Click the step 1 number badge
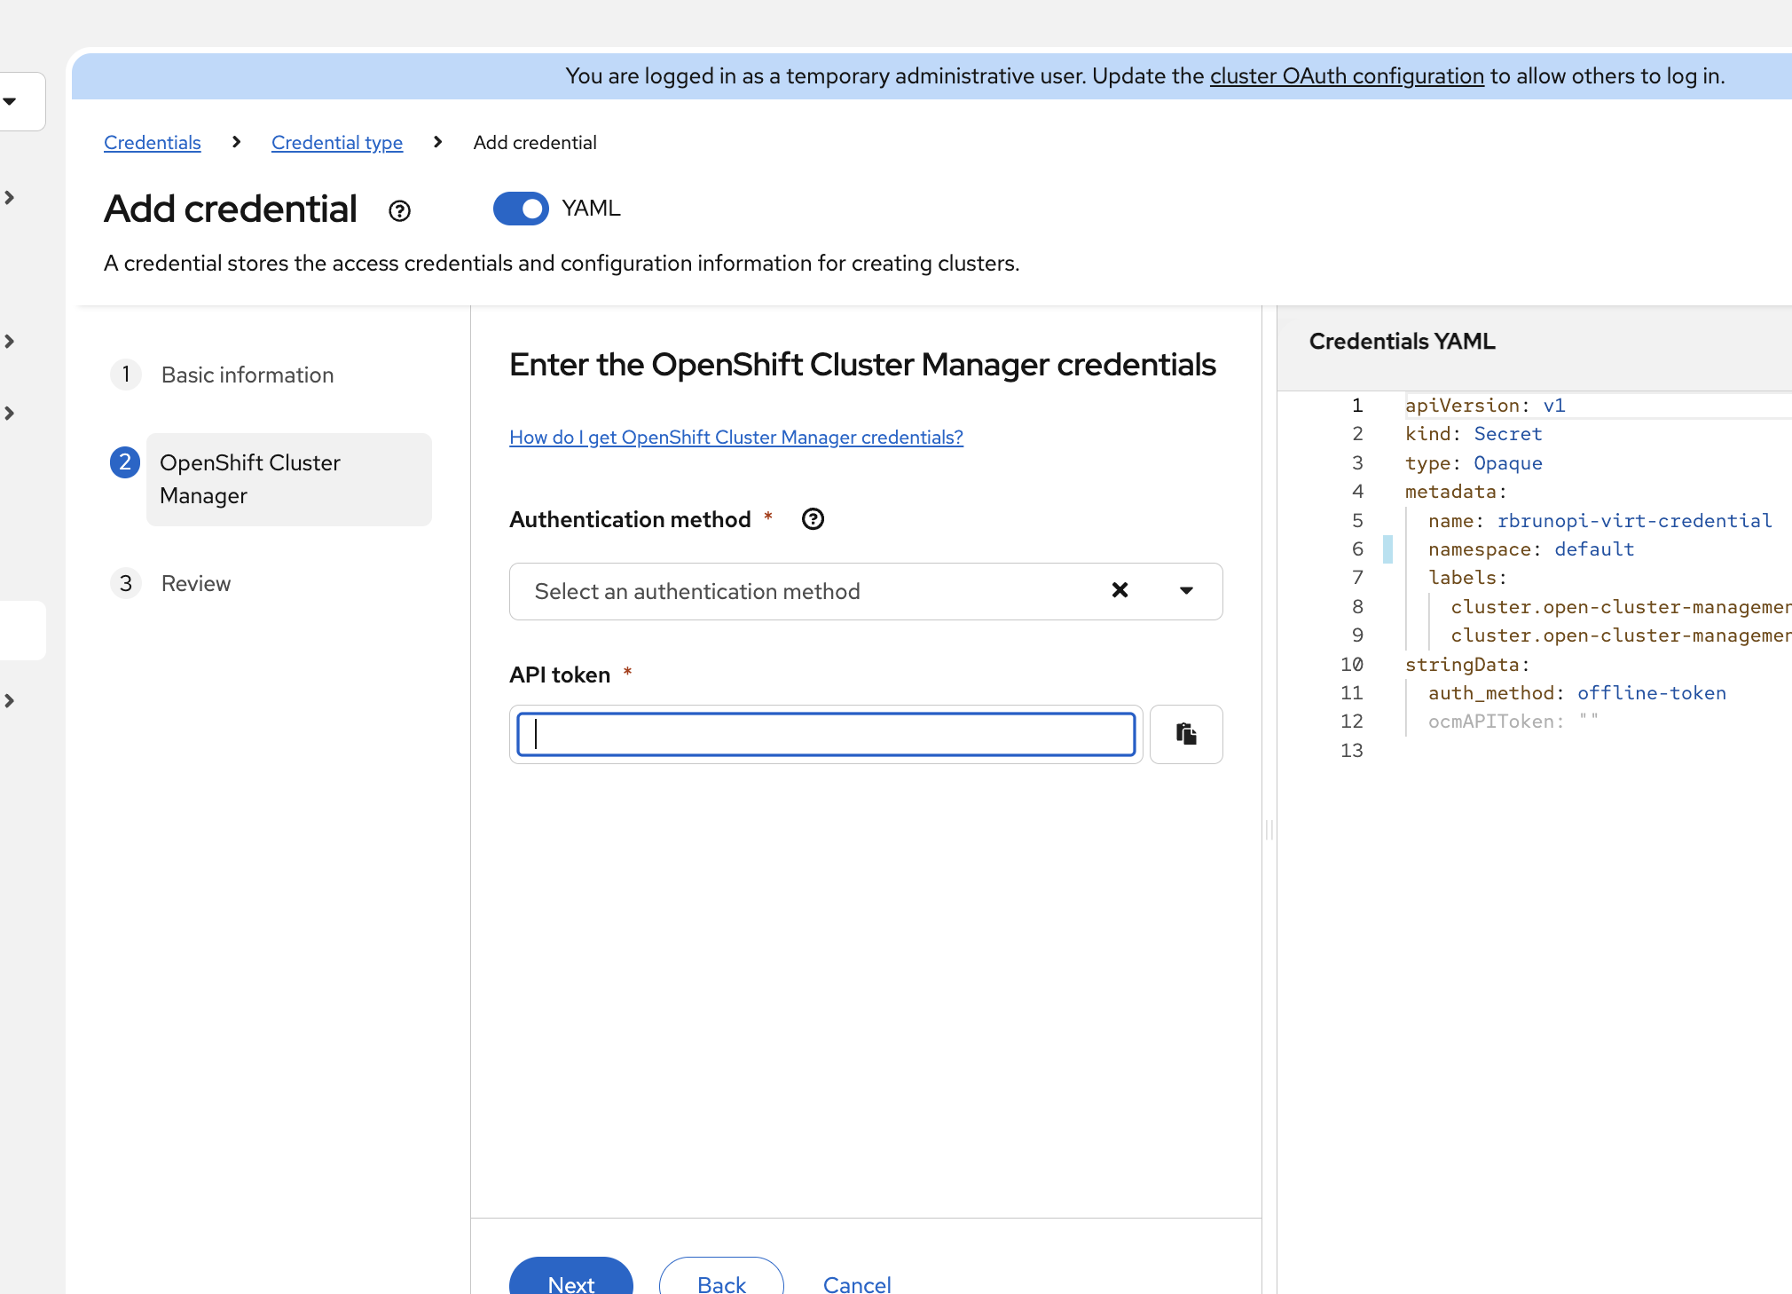 point(125,375)
